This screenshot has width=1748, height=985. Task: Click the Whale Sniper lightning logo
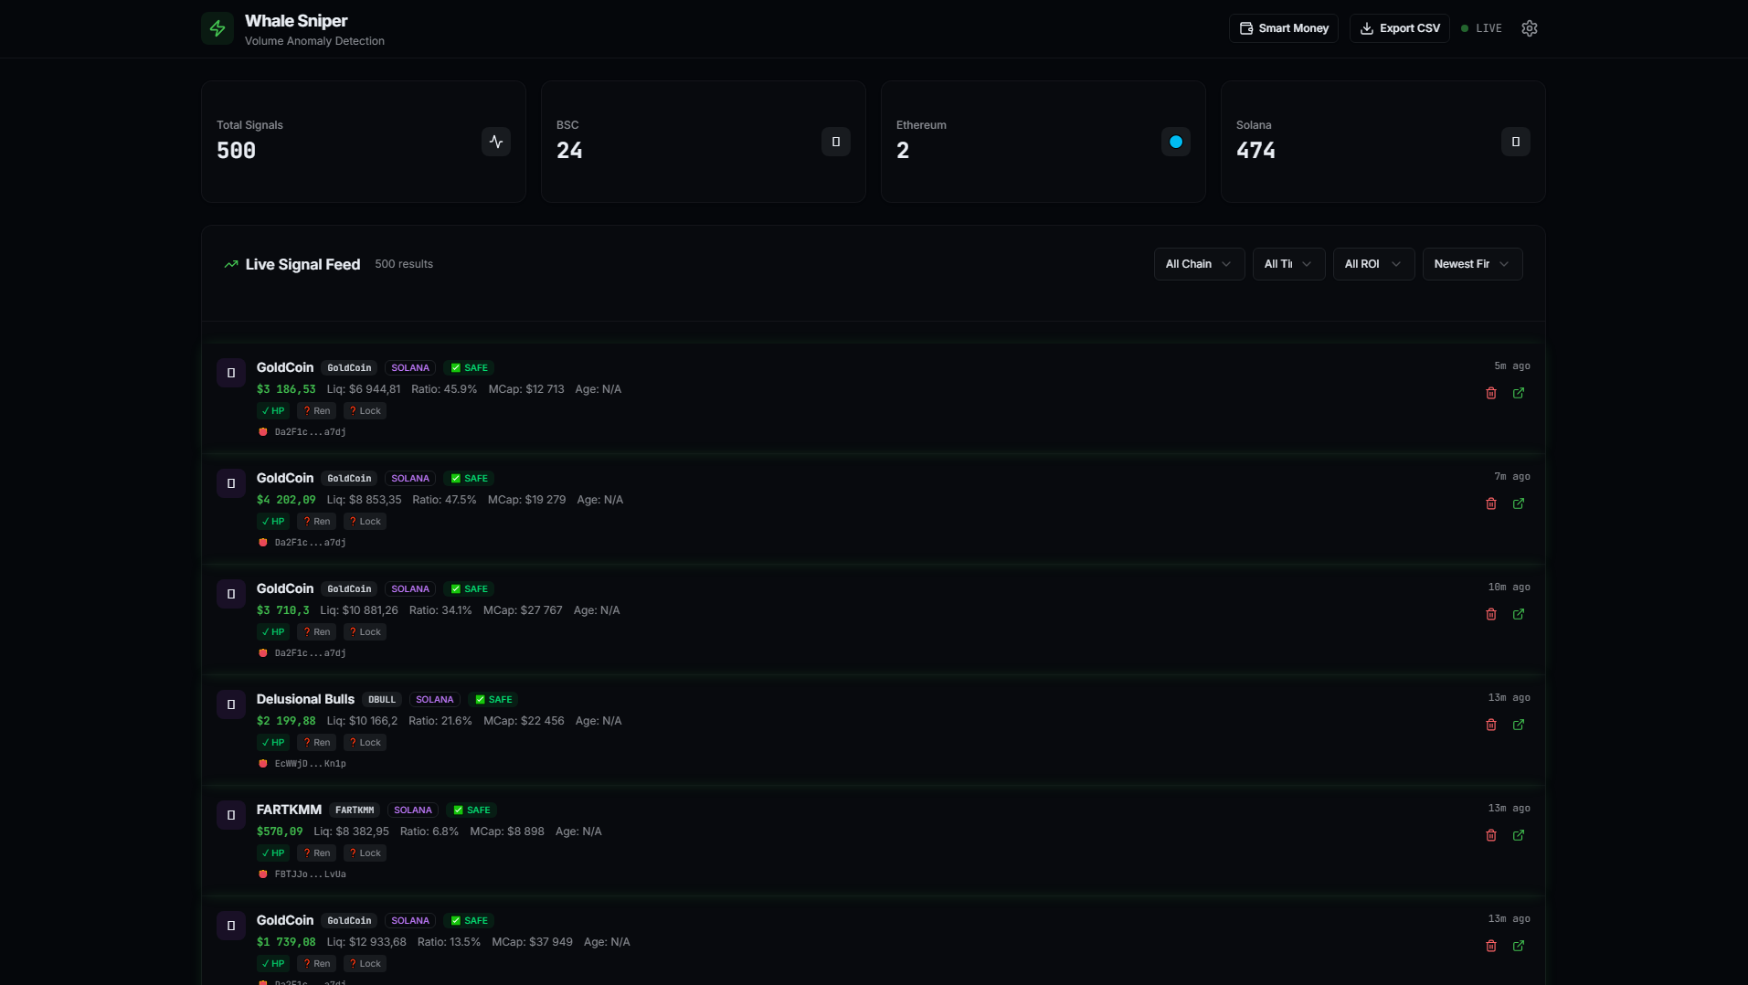pos(217,28)
